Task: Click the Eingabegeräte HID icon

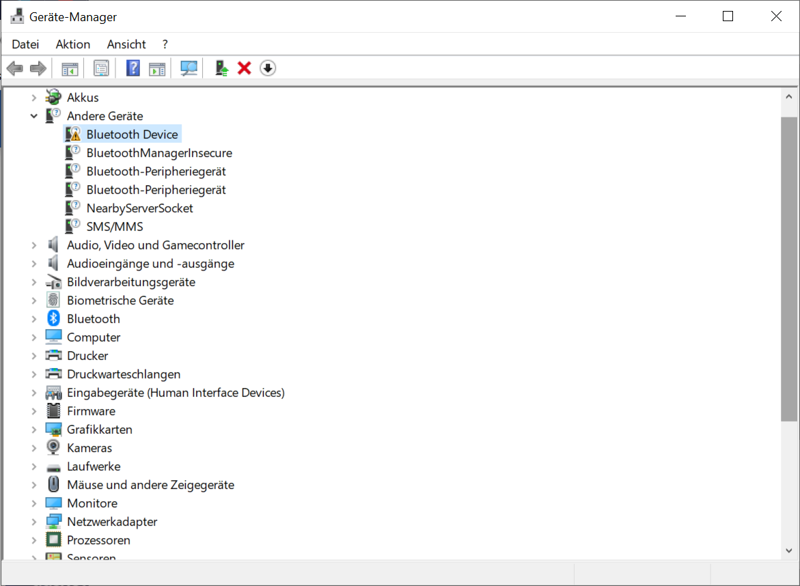Action: 53,392
